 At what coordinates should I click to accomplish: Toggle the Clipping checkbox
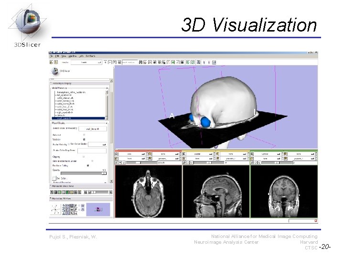pyautogui.click(x=84, y=157)
